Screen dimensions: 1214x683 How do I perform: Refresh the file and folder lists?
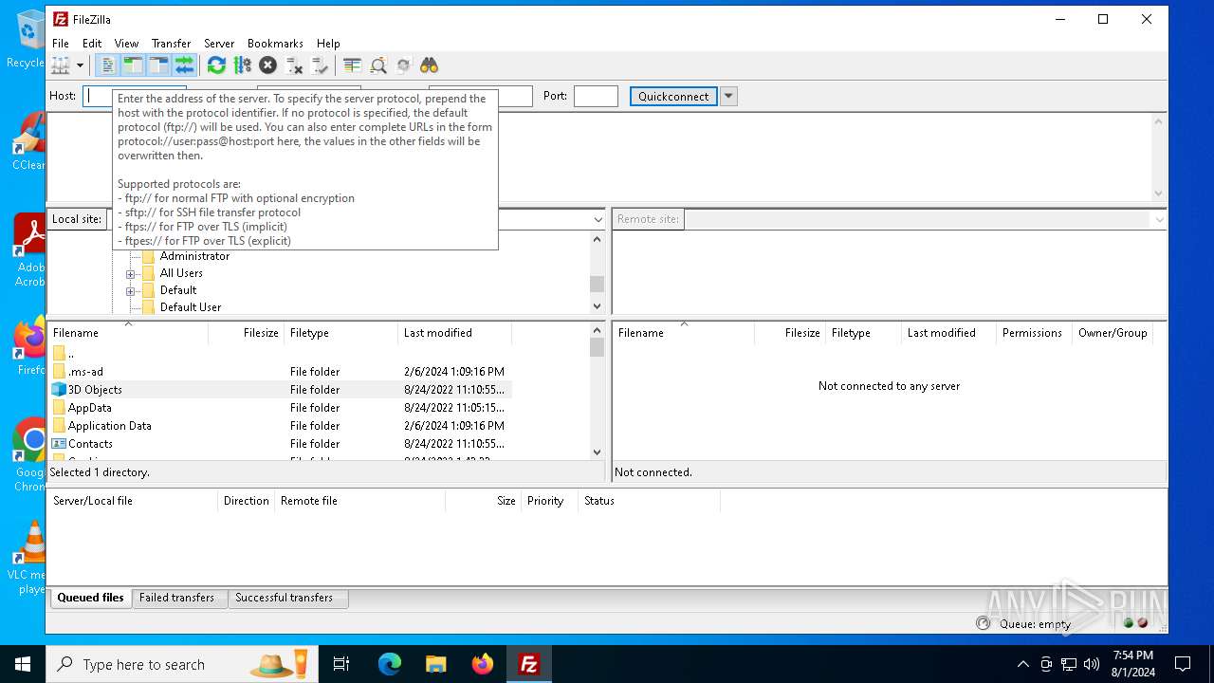[216, 65]
